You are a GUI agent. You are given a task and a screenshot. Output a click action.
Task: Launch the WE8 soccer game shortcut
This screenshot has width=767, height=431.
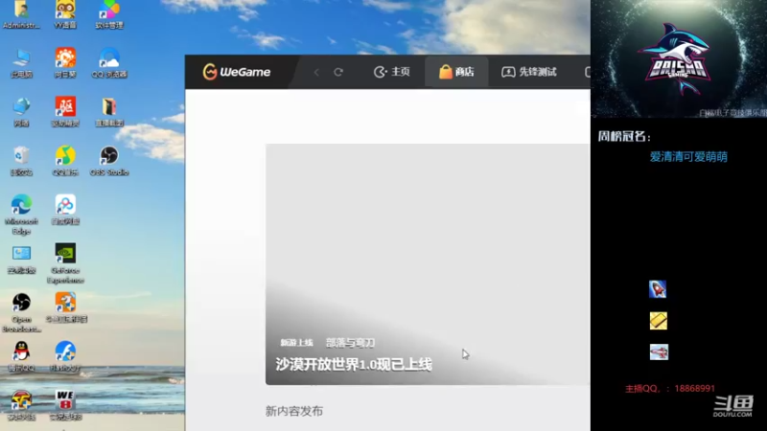[x=65, y=405]
